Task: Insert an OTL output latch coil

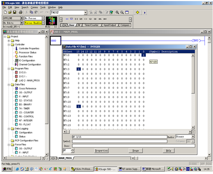Action: [90, 19]
